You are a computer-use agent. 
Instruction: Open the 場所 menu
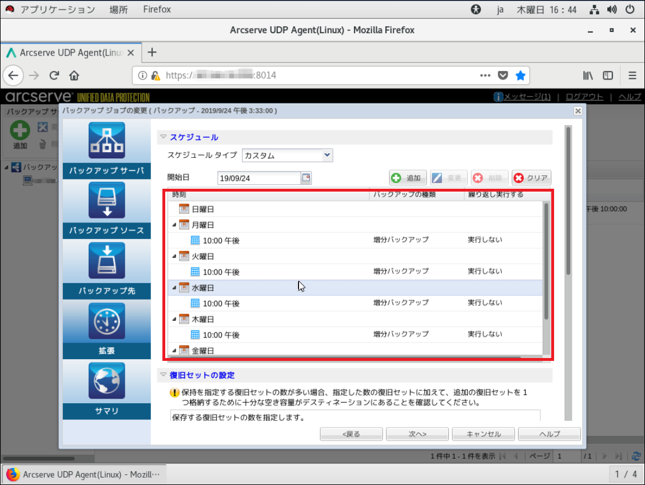coord(118,9)
